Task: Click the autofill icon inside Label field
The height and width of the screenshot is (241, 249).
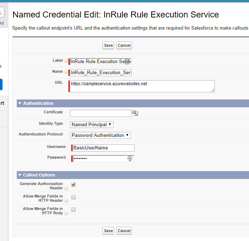Action: pyautogui.click(x=127, y=62)
